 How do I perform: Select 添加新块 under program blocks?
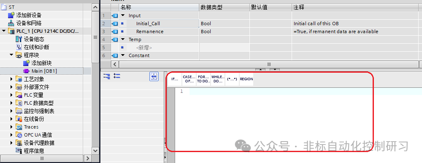pyautogui.click(x=41, y=63)
